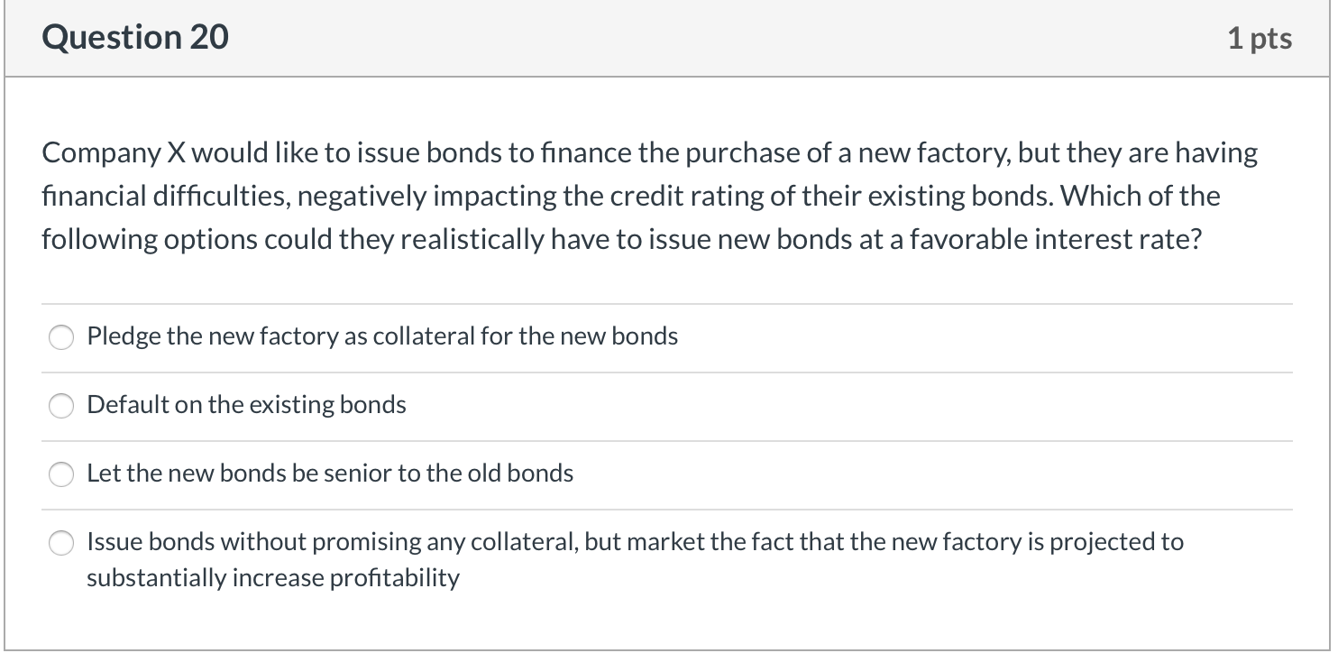Click the Question 20 header
Viewport: 1338px width, 653px height.
click(133, 37)
